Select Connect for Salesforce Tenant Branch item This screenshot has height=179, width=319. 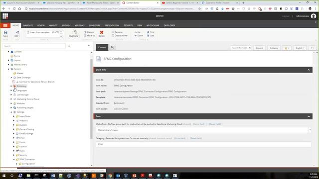37,82
